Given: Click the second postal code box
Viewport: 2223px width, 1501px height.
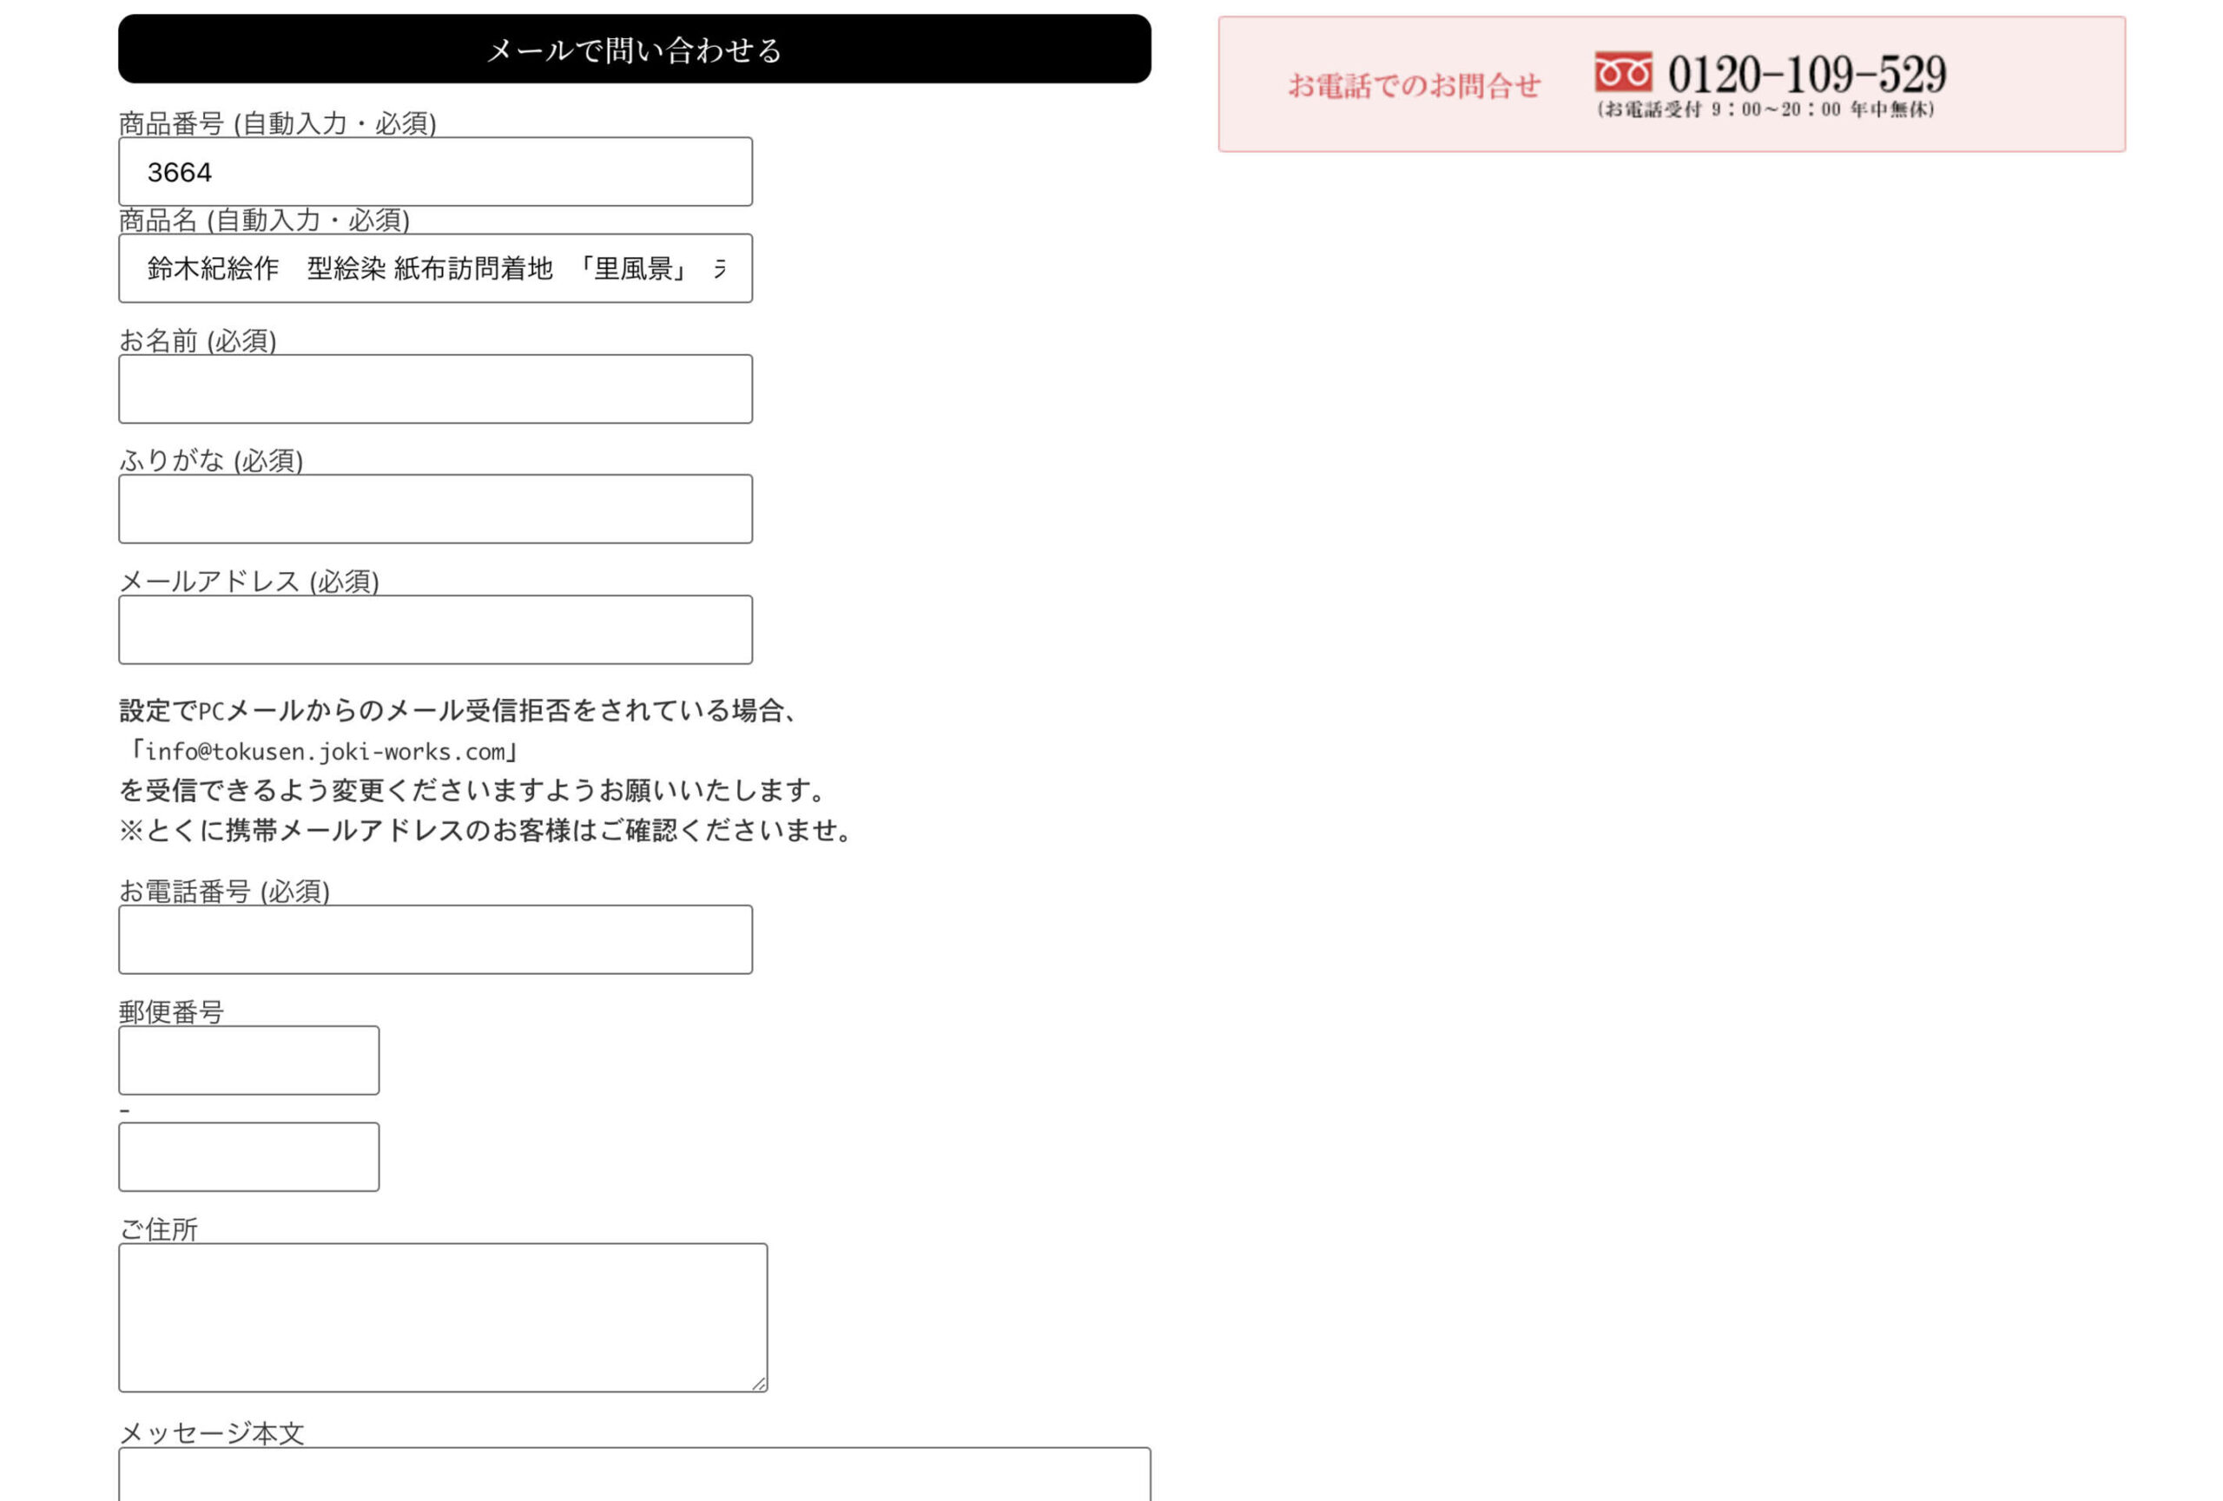Looking at the screenshot, I should point(247,1155).
